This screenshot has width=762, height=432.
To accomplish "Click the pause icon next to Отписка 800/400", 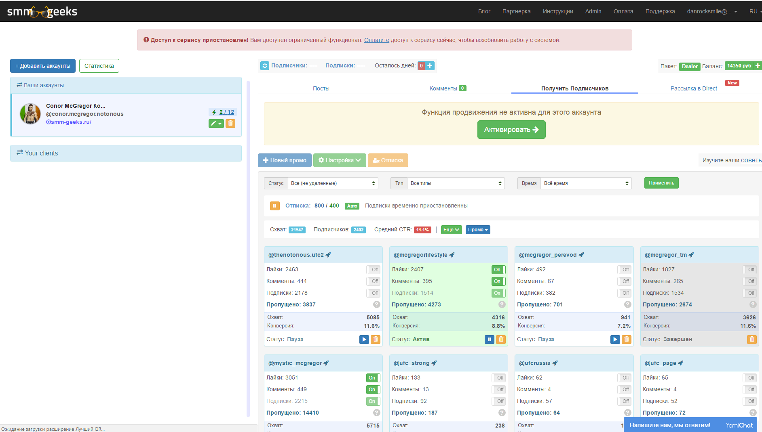I will pos(274,206).
